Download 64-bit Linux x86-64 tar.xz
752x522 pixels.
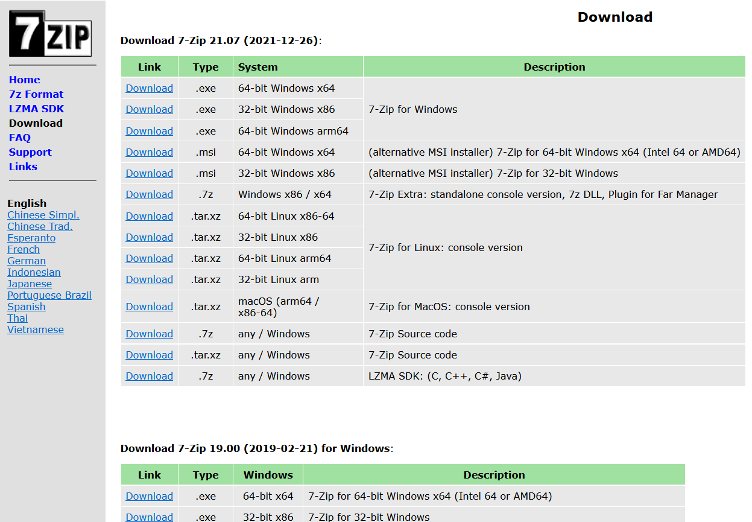coord(149,216)
